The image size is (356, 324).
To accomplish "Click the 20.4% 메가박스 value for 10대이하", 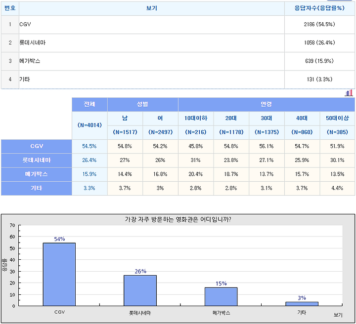I will (196, 174).
